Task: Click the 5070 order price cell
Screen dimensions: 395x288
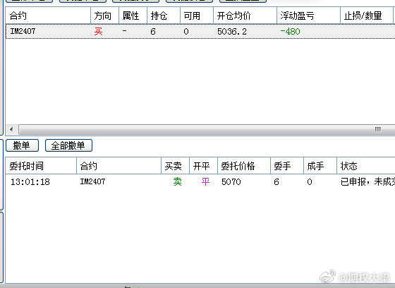Action: pyautogui.click(x=231, y=182)
